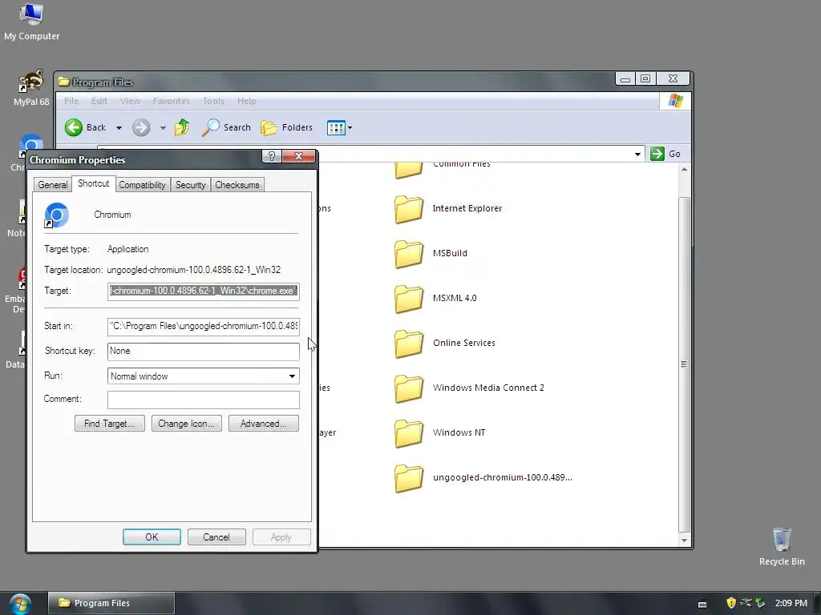Expand the Views dropdown arrow

[350, 127]
